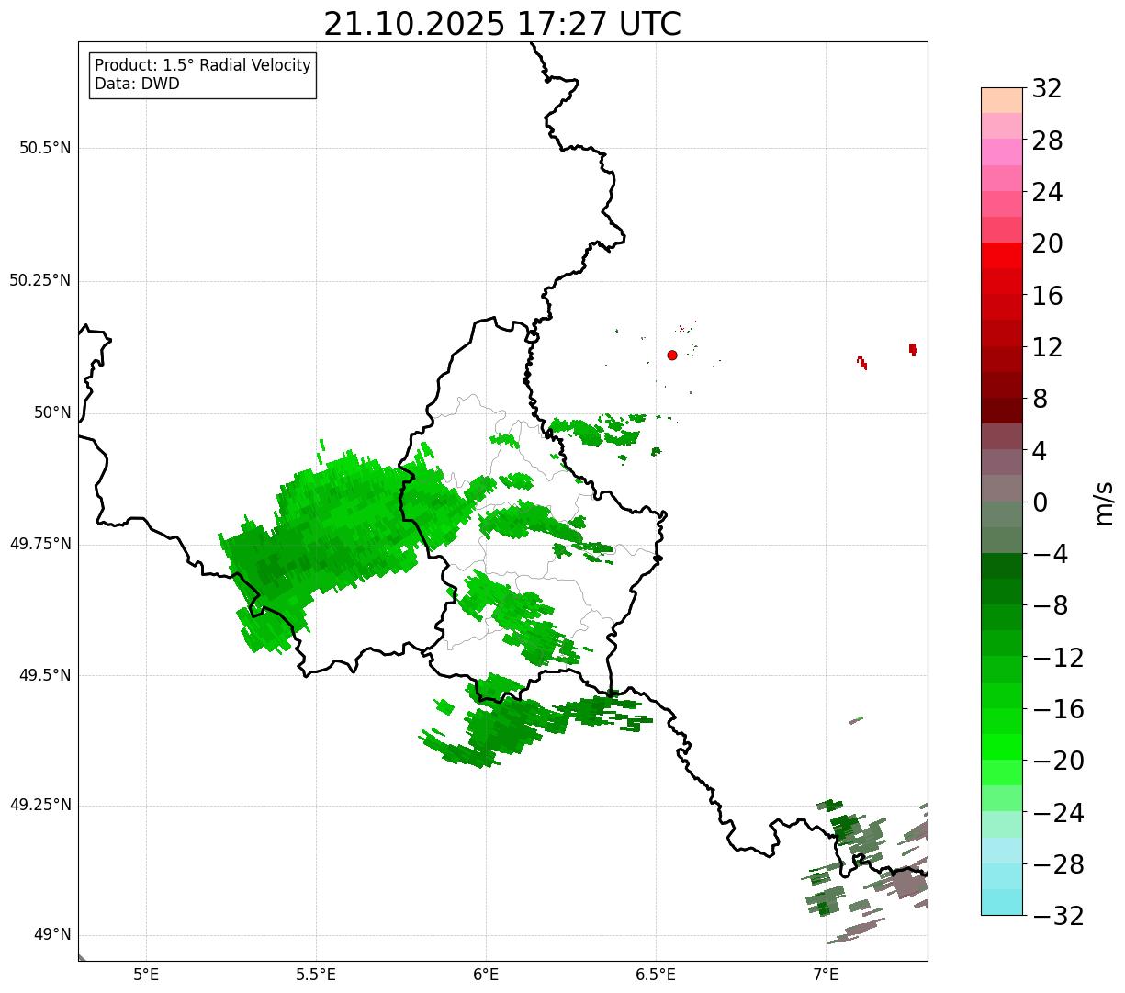Click the colorbar value −16
1125x993 pixels.
(1058, 709)
